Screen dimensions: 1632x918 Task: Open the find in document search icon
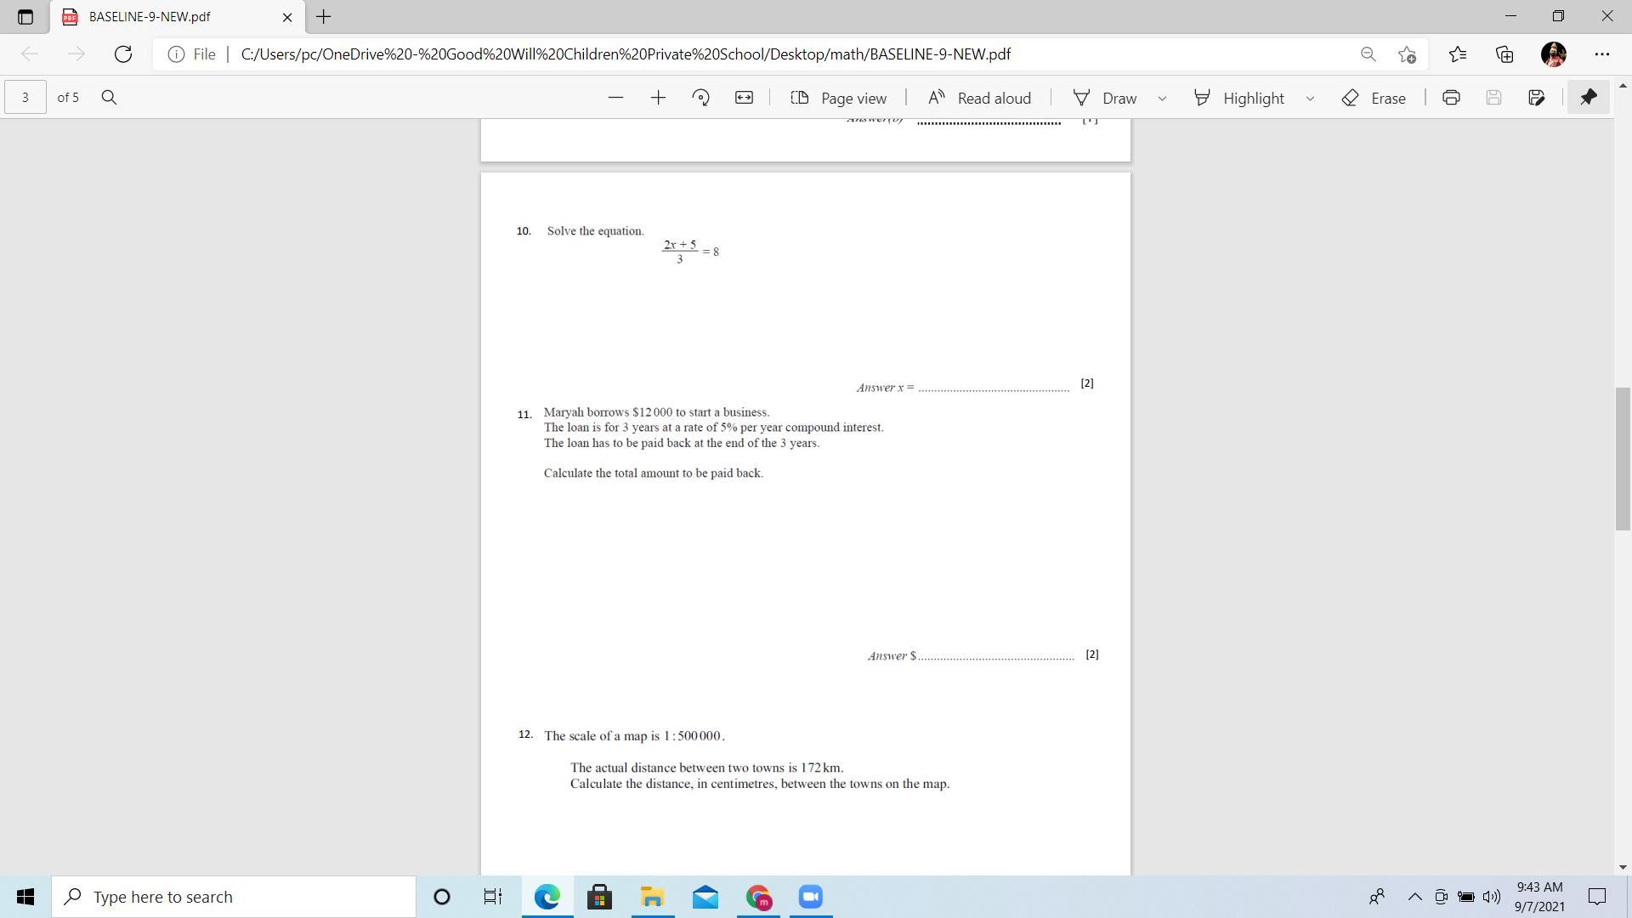pos(109,98)
